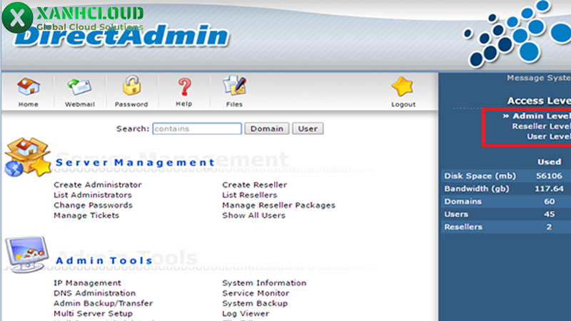Click the Access Level heading
Image resolution: width=571 pixels, height=321 pixels.
(x=539, y=101)
